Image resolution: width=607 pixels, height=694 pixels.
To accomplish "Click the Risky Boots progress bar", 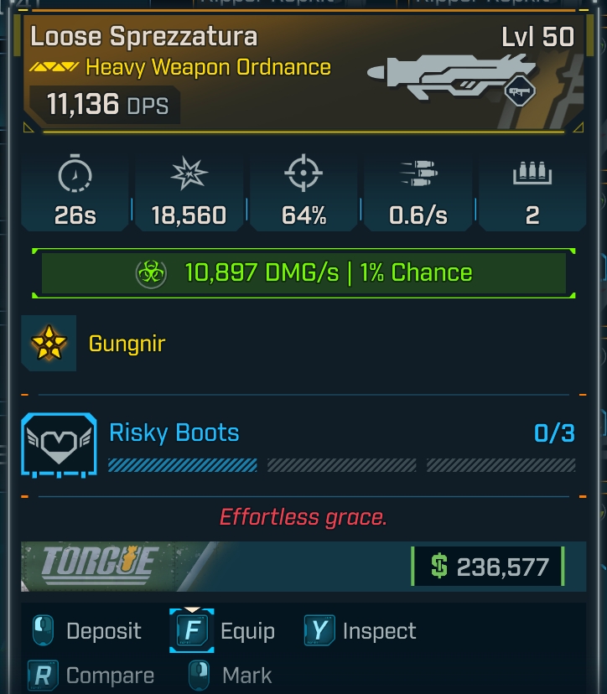I will [x=341, y=465].
